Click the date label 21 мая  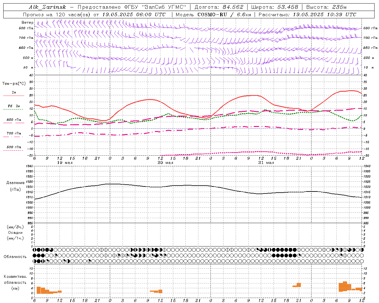coord(266,163)
